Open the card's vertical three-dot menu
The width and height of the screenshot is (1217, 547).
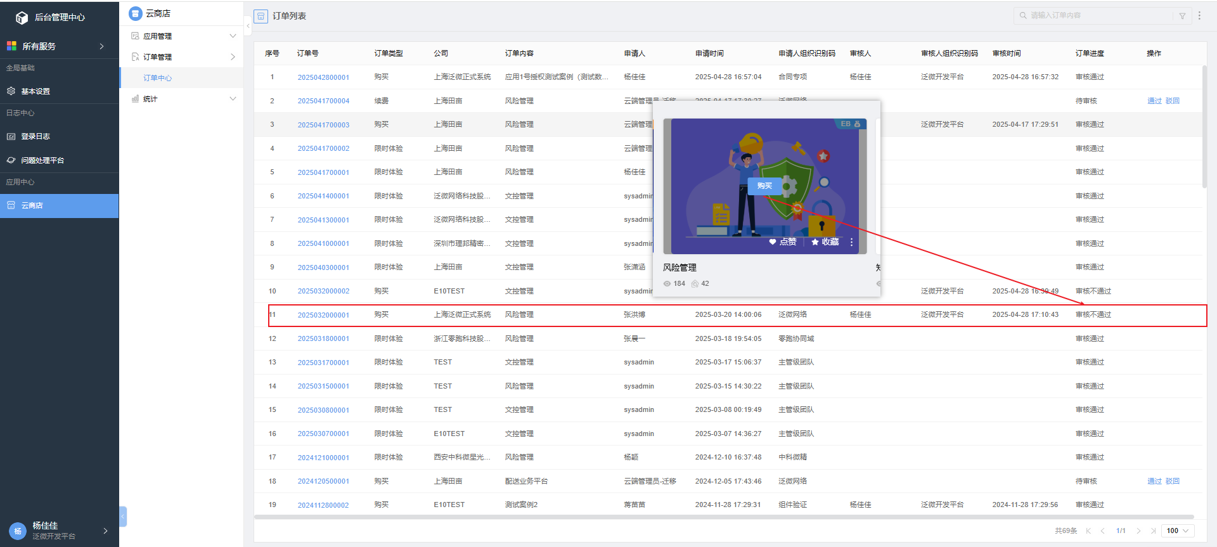coord(851,242)
